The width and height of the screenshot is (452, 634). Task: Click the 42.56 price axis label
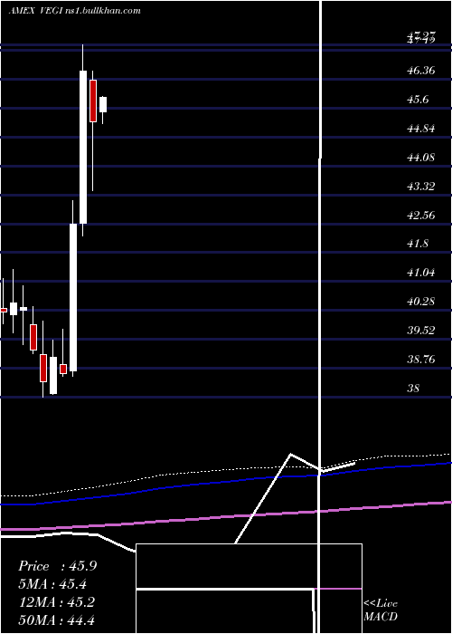(x=421, y=216)
